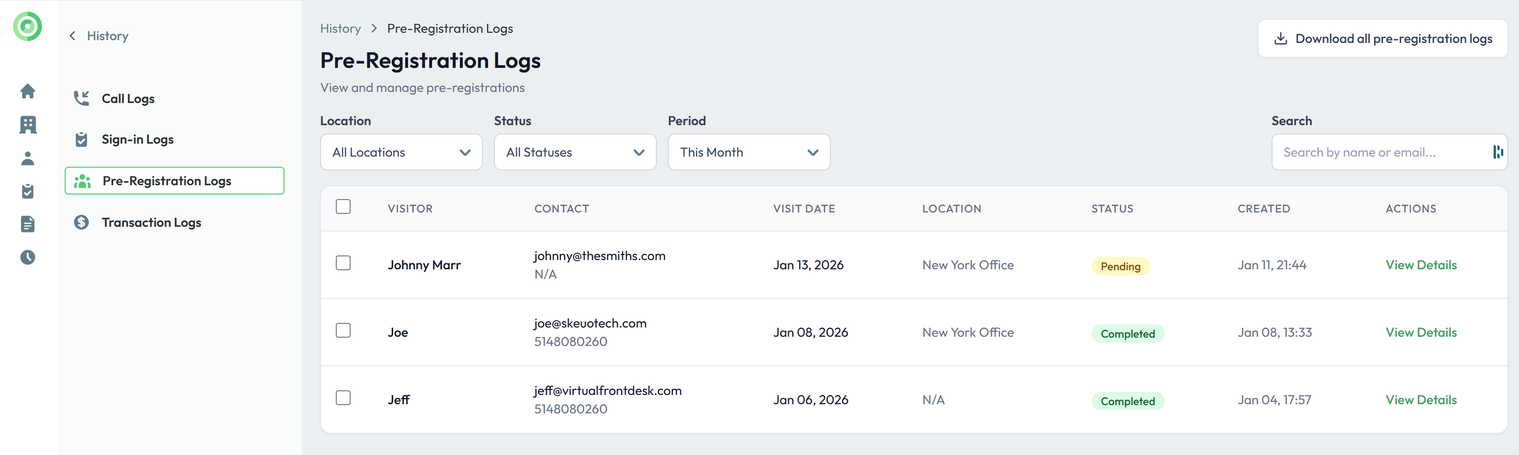The width and height of the screenshot is (1519, 455).
Task: Click the Pending status badge for Johnny Marr
Action: (1120, 266)
